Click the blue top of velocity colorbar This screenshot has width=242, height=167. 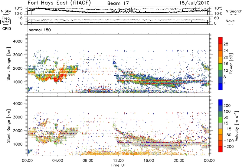coord(221,102)
